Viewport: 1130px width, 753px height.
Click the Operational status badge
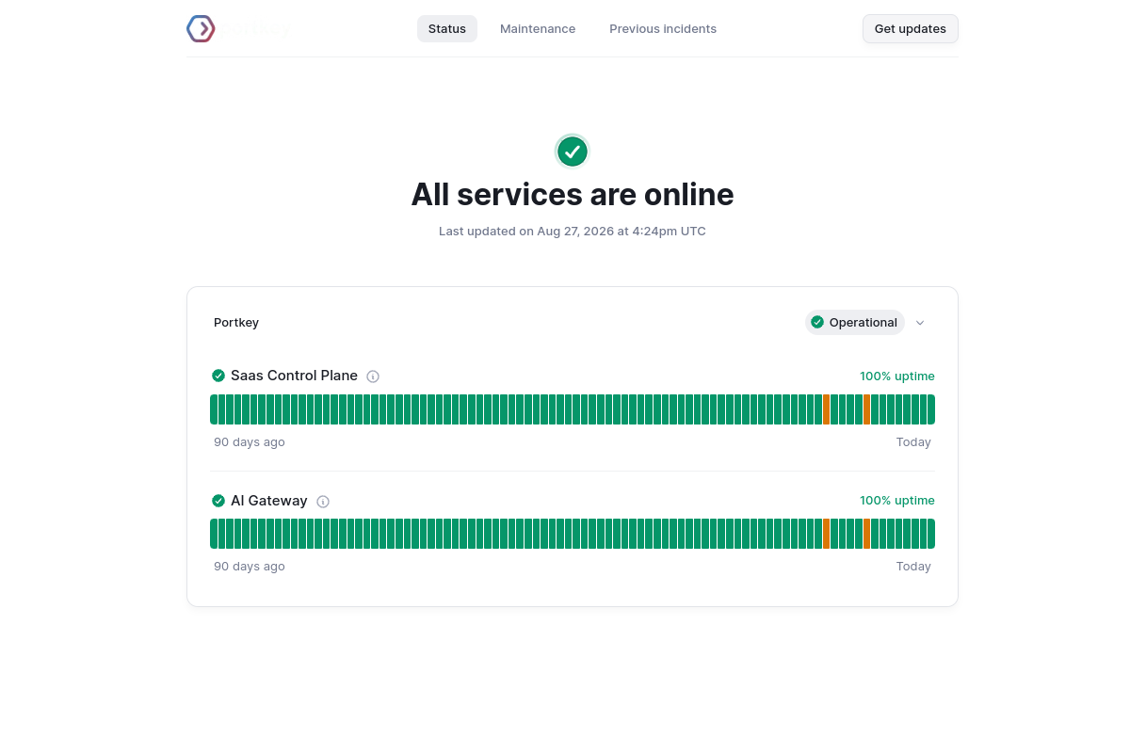click(854, 322)
